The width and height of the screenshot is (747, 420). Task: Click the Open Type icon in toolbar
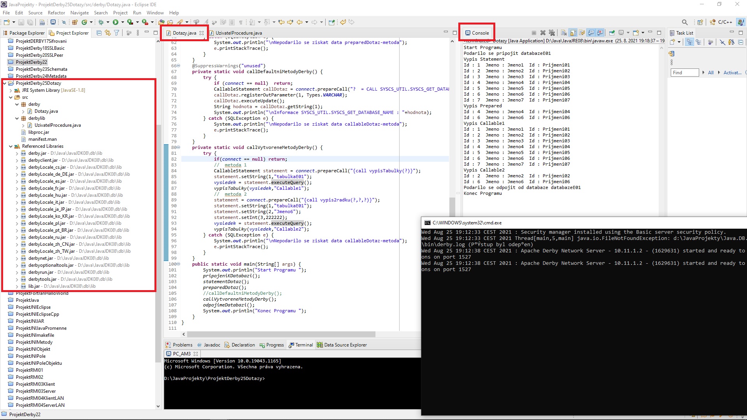(161, 22)
